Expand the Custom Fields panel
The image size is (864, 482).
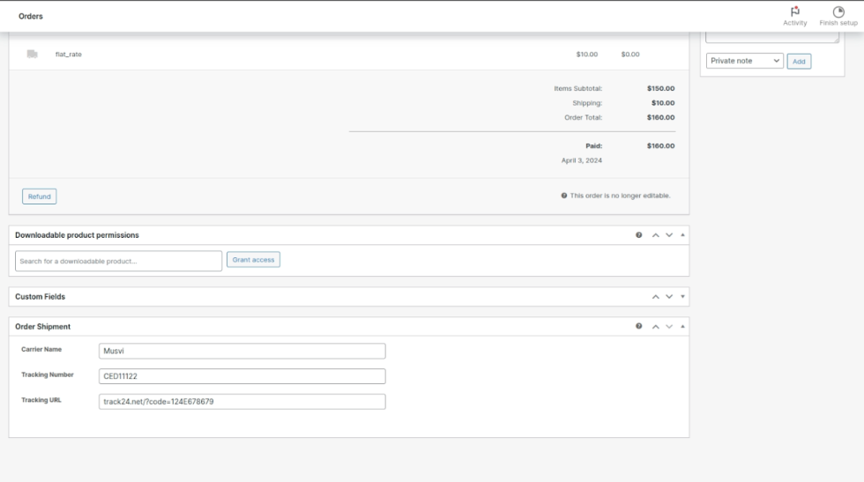(x=682, y=297)
